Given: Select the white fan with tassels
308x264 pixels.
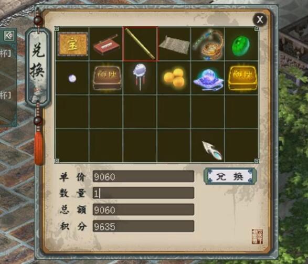Looking at the screenshot, I should [x=140, y=77].
